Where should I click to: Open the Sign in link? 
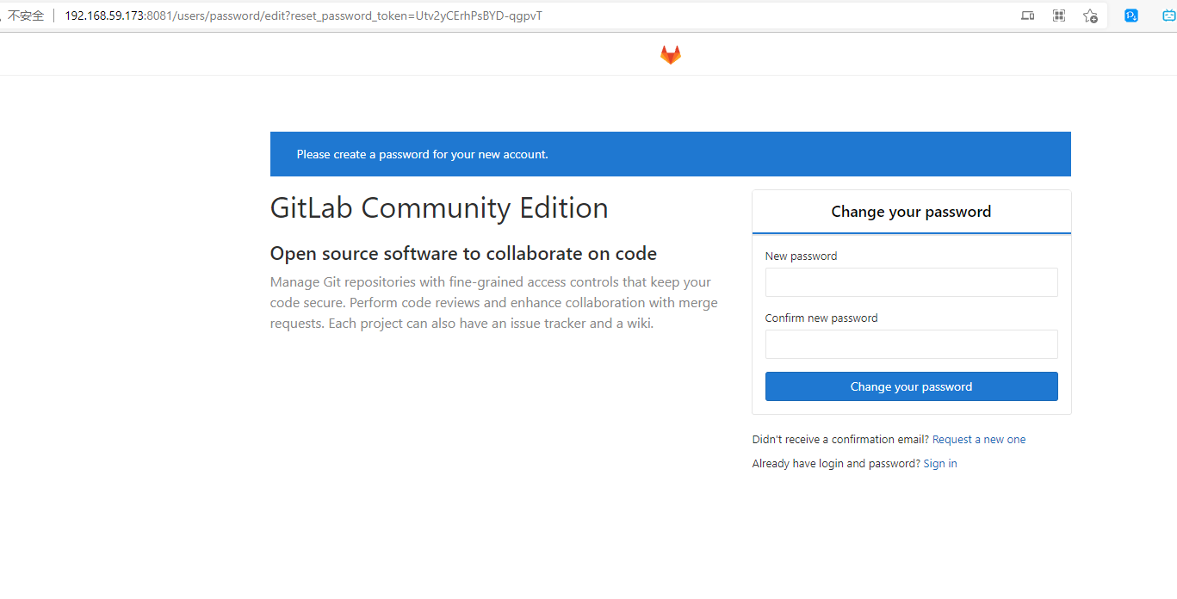tap(940, 464)
